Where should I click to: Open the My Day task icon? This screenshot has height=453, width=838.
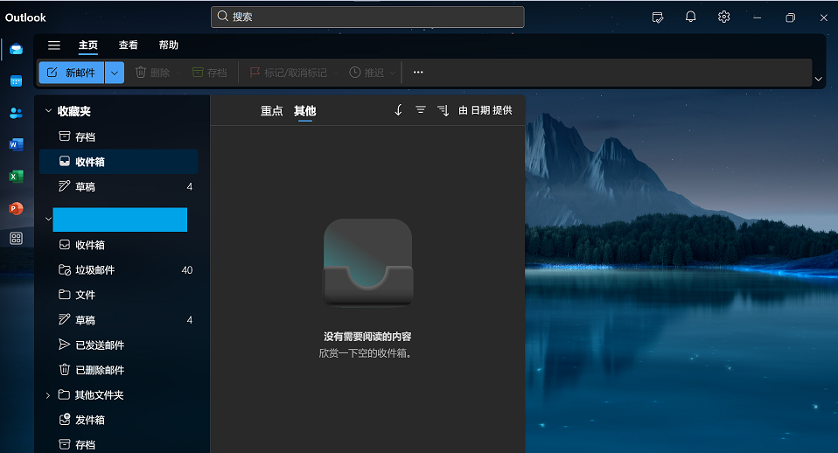(658, 17)
